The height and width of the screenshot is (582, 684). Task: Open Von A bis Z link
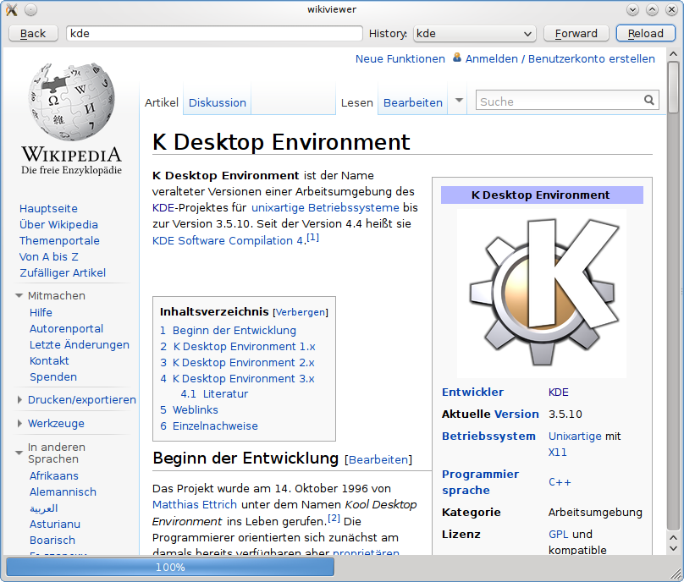pos(49,257)
